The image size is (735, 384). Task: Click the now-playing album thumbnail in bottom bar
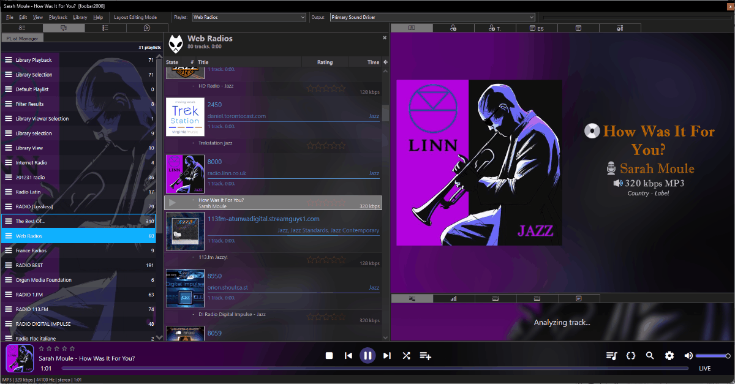tap(20, 359)
